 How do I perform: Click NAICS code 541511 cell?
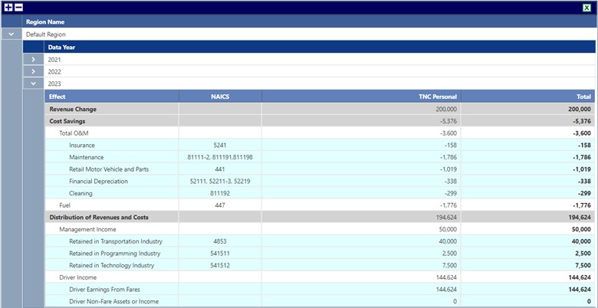point(220,253)
